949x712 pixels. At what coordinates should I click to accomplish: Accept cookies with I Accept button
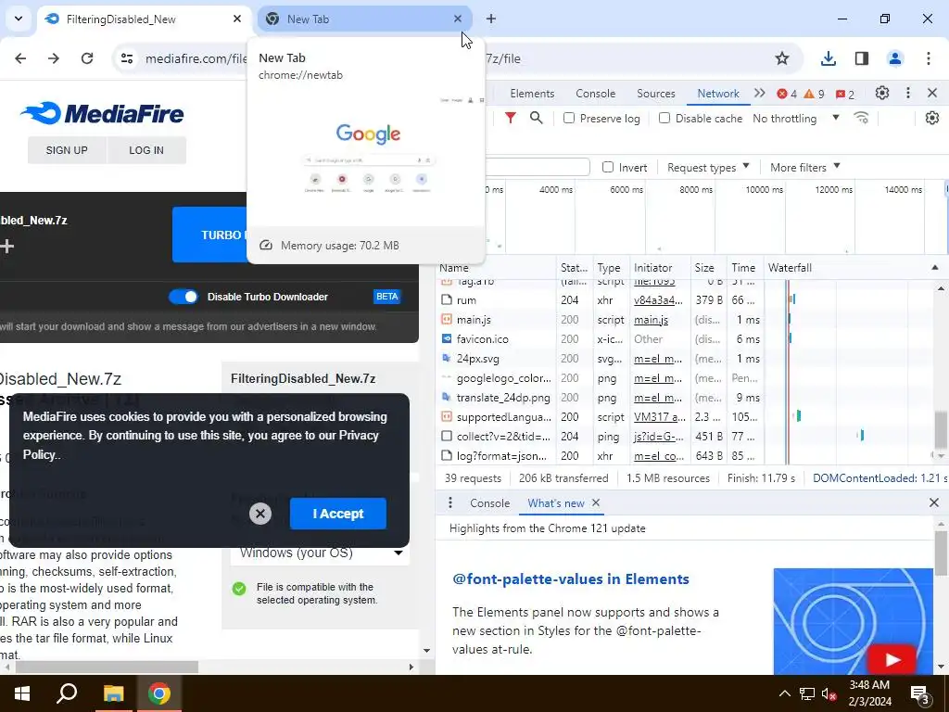[337, 514]
